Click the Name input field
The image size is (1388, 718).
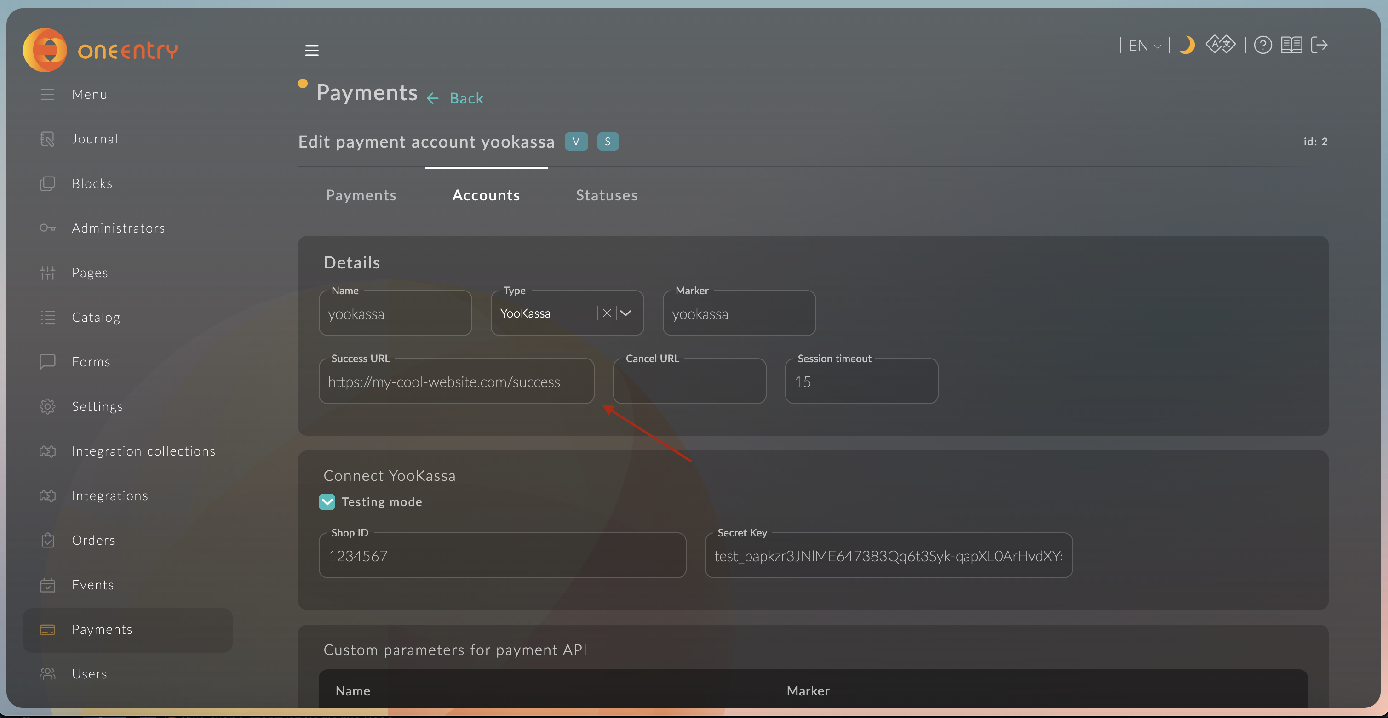(395, 313)
